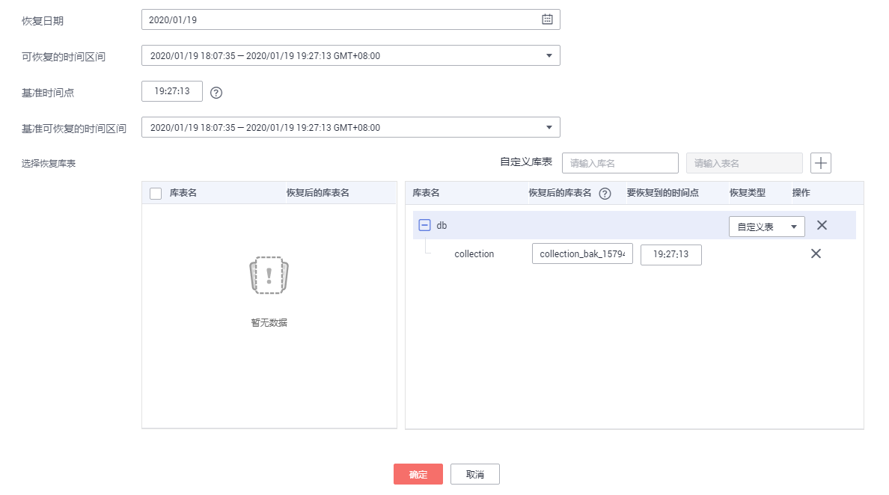The width and height of the screenshot is (889, 495).
Task: Click the 请输入表名 input field
Action: 744,162
